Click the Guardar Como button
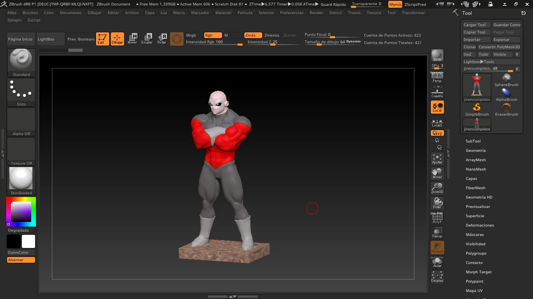This screenshot has height=299, width=533. 506,25
